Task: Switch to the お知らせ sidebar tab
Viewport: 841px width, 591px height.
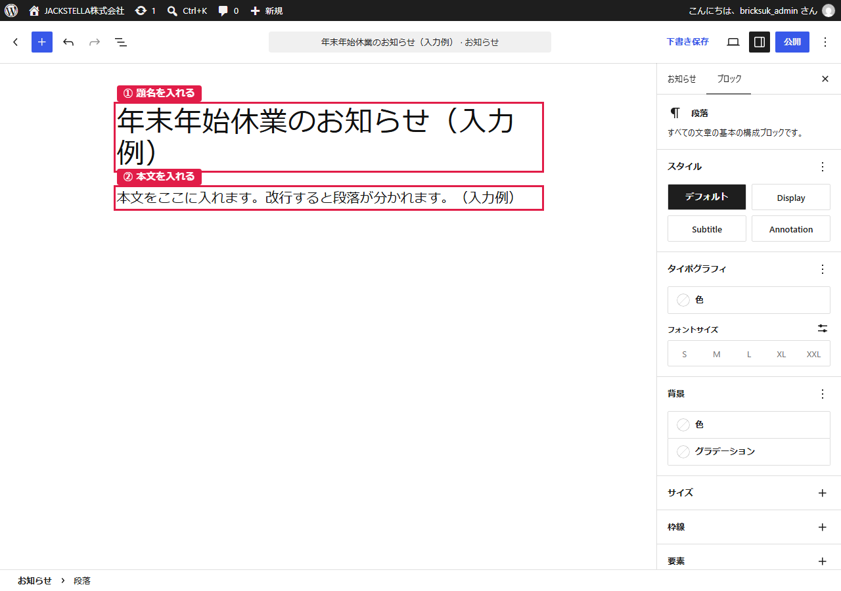Action: click(682, 79)
